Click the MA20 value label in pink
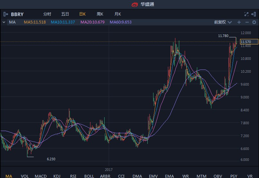 click(92, 22)
